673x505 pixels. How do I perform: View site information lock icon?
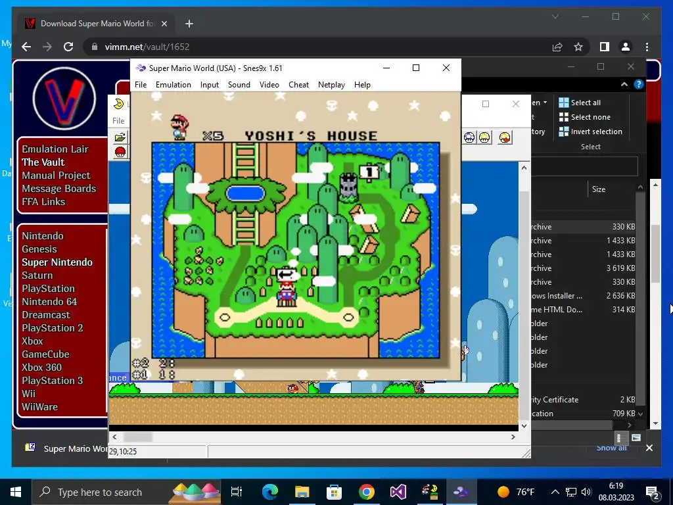95,47
